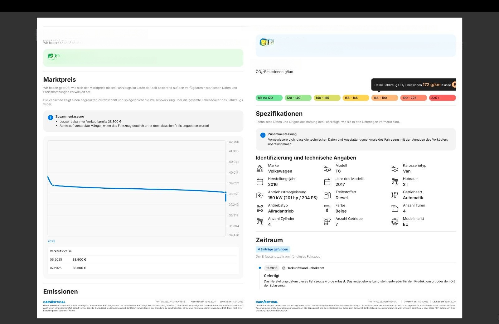Click the Marktpreis summary info icon
Image resolution: width=499 pixels, height=324 pixels.
[x=50, y=118]
